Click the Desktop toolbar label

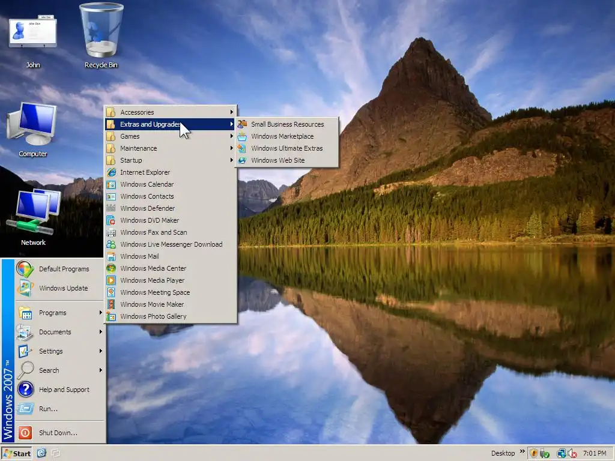(503, 453)
